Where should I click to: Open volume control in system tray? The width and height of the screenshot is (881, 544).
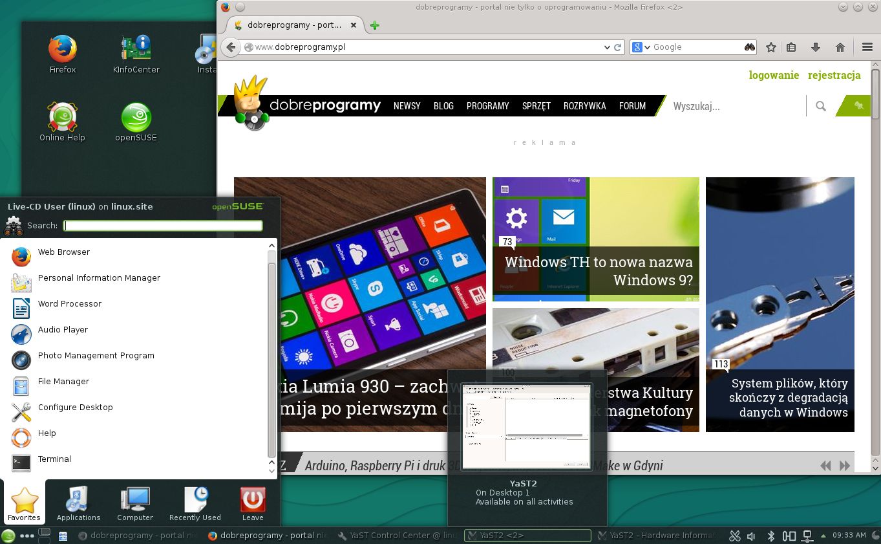tap(751, 536)
